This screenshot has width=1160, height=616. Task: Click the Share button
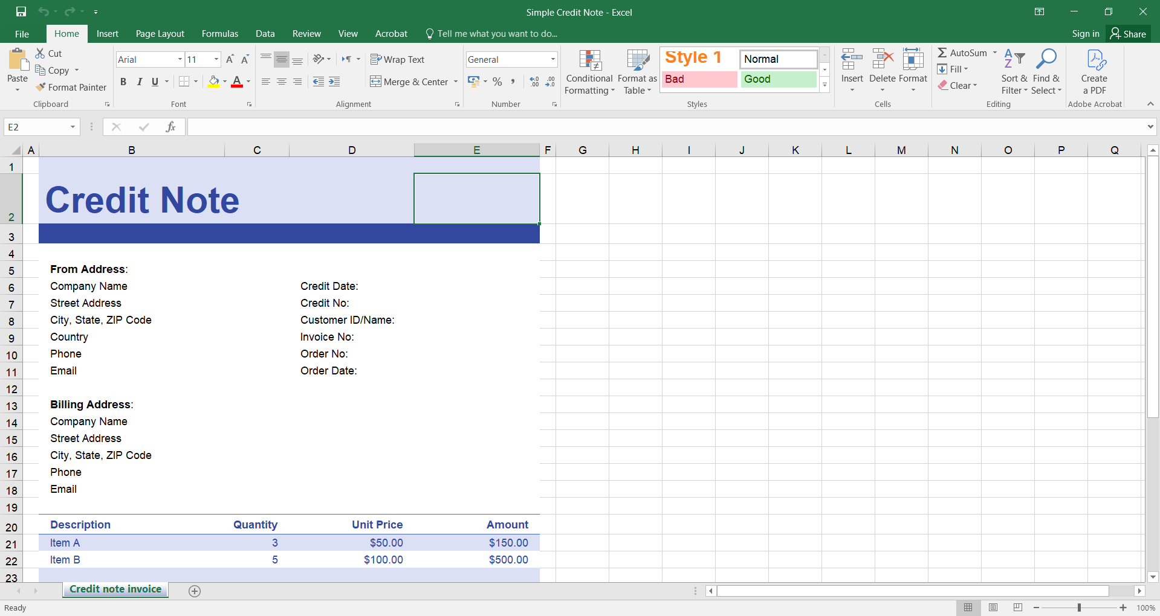pyautogui.click(x=1128, y=34)
